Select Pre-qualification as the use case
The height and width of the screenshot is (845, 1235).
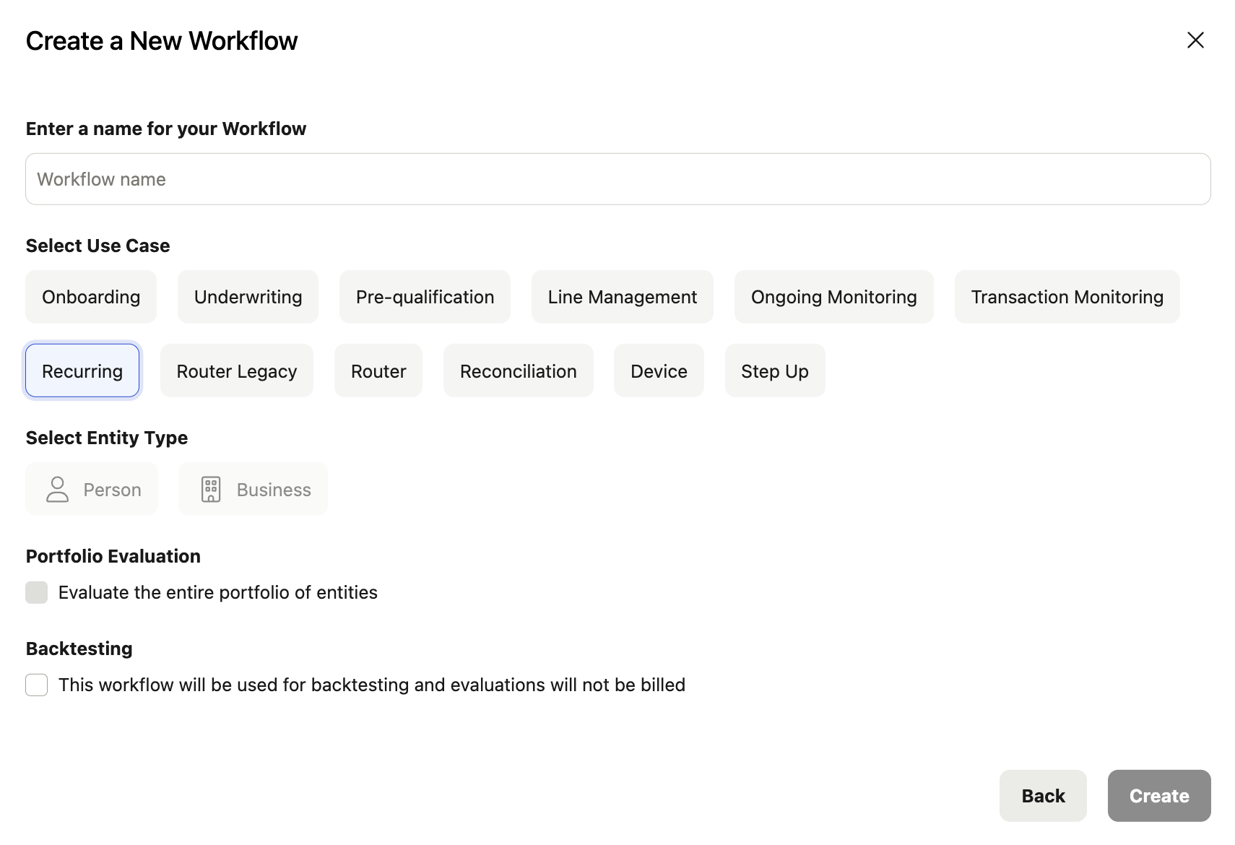[425, 297]
